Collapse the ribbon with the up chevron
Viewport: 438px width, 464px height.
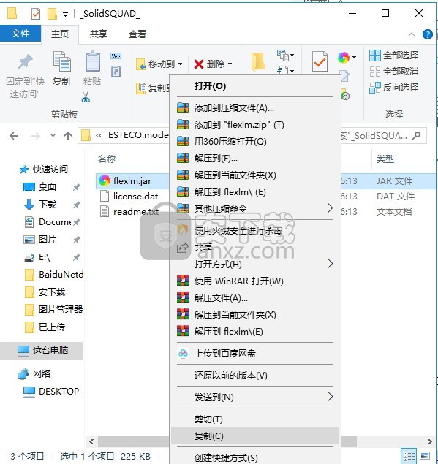click(412, 34)
